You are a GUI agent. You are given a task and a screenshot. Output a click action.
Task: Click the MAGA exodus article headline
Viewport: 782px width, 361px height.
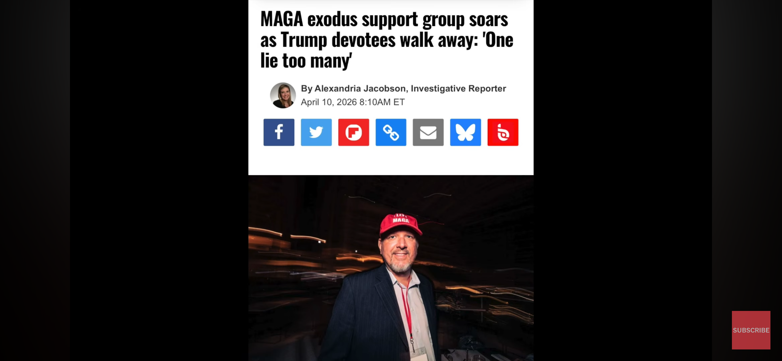click(387, 40)
